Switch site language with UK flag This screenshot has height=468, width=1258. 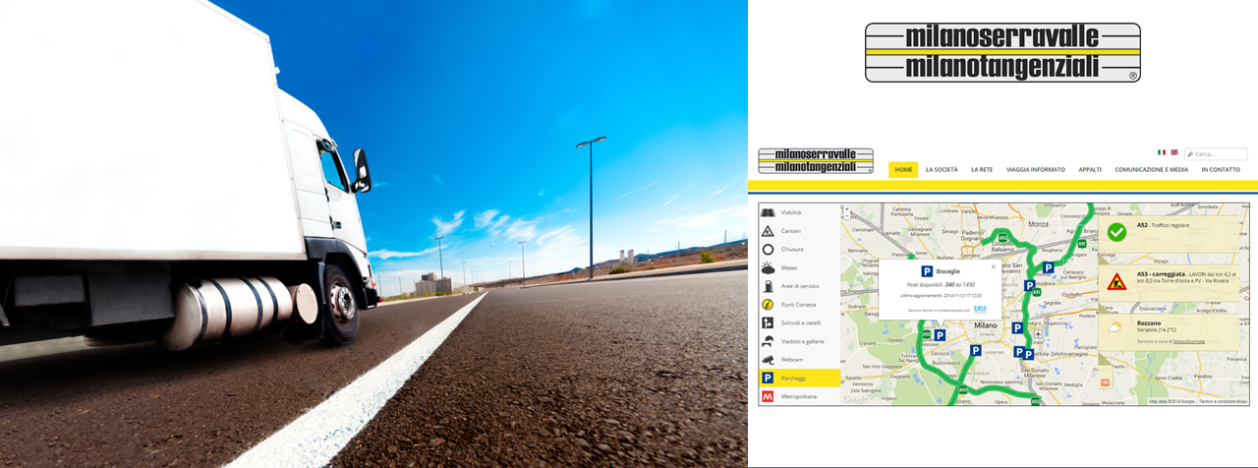pyautogui.click(x=1173, y=152)
